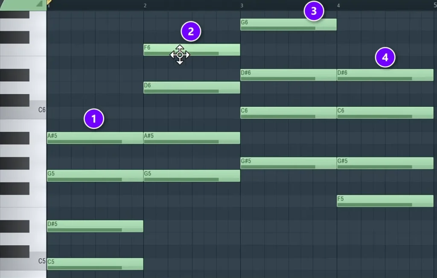Play the D#5 black piano key
Image resolution: width=437 pixels, height=278 pixels.
15,226
